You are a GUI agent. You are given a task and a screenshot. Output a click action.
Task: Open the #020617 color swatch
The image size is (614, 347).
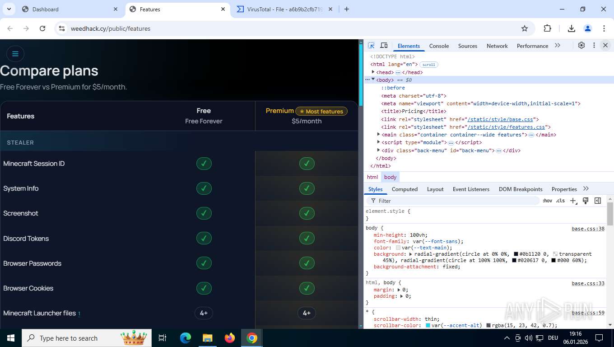(514, 260)
